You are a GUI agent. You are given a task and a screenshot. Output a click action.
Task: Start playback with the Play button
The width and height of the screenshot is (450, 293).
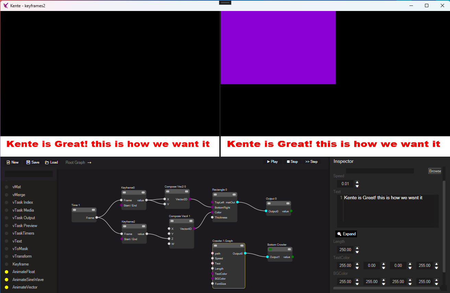(273, 162)
